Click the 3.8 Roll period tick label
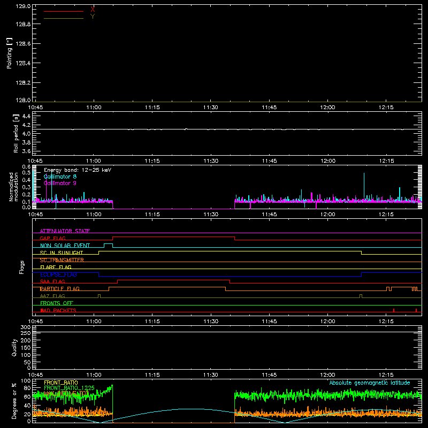The image size is (428, 428). point(26,142)
